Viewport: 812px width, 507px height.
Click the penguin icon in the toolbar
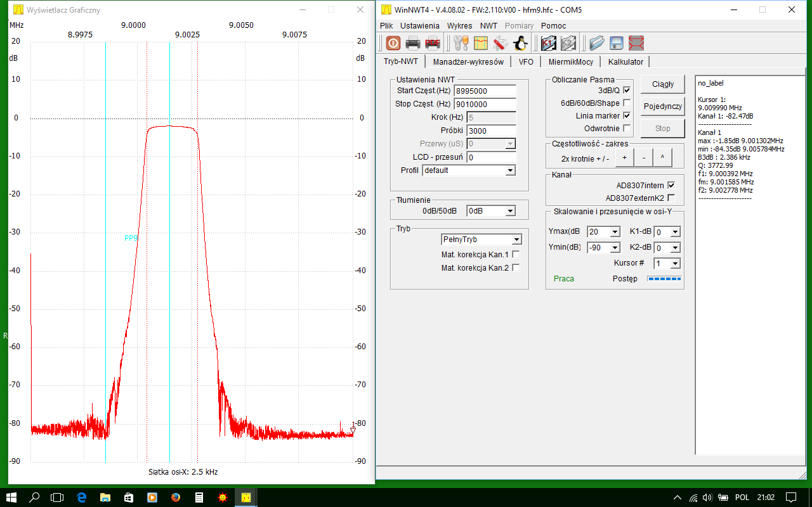coord(520,43)
